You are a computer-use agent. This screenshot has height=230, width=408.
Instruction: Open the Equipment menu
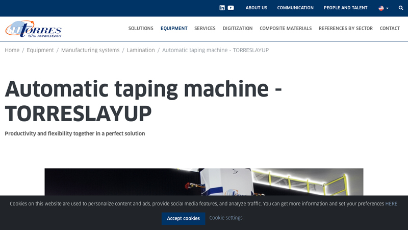(174, 29)
